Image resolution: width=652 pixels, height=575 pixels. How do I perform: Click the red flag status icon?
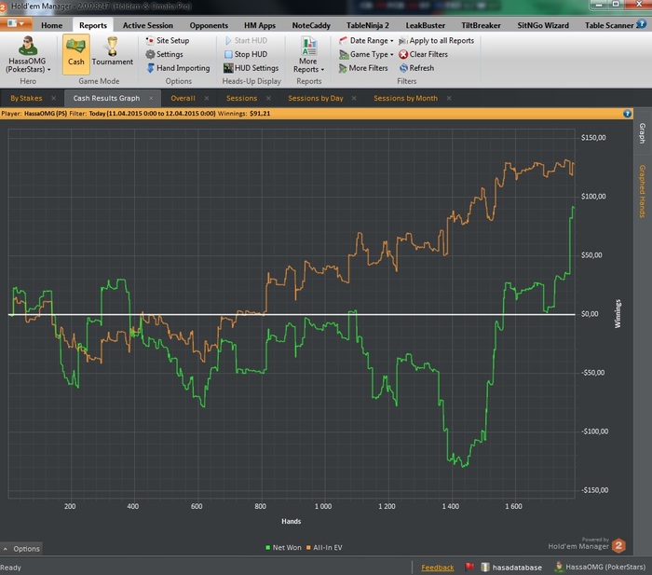point(469,567)
